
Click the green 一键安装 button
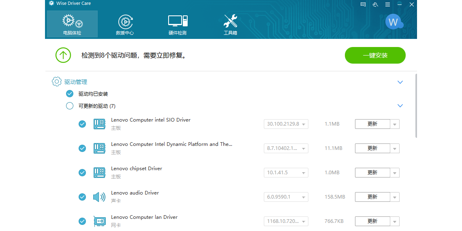coord(375,56)
